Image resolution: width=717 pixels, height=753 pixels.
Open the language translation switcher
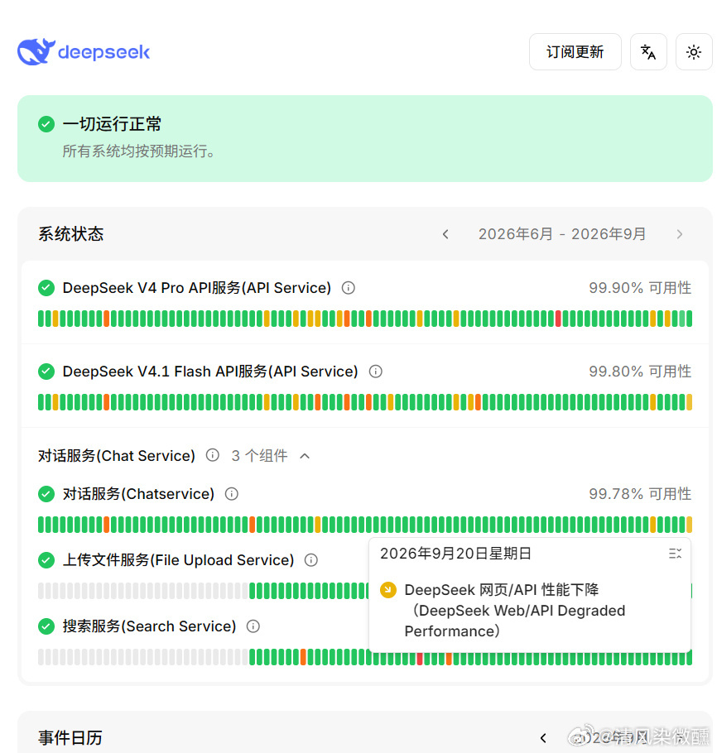click(648, 52)
